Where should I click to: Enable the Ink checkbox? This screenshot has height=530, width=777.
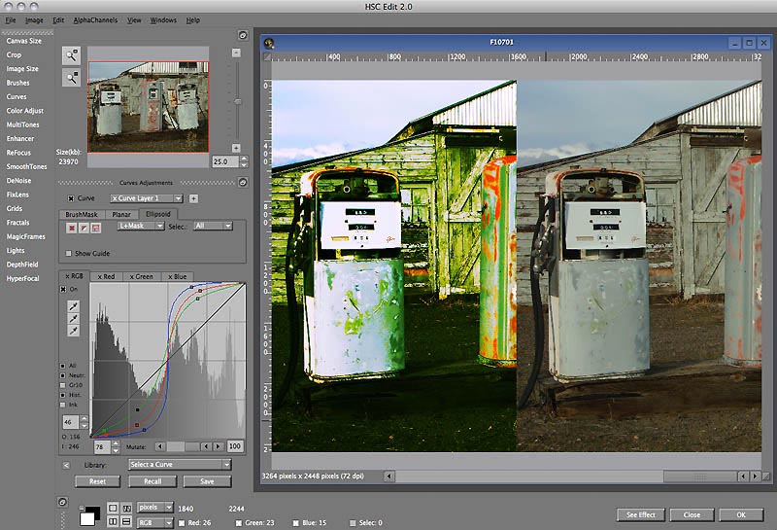click(x=63, y=405)
